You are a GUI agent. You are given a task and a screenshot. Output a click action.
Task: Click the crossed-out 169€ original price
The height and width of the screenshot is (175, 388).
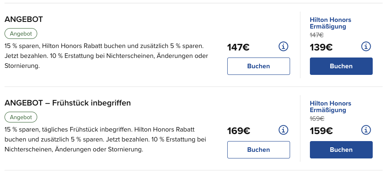coord(317,119)
